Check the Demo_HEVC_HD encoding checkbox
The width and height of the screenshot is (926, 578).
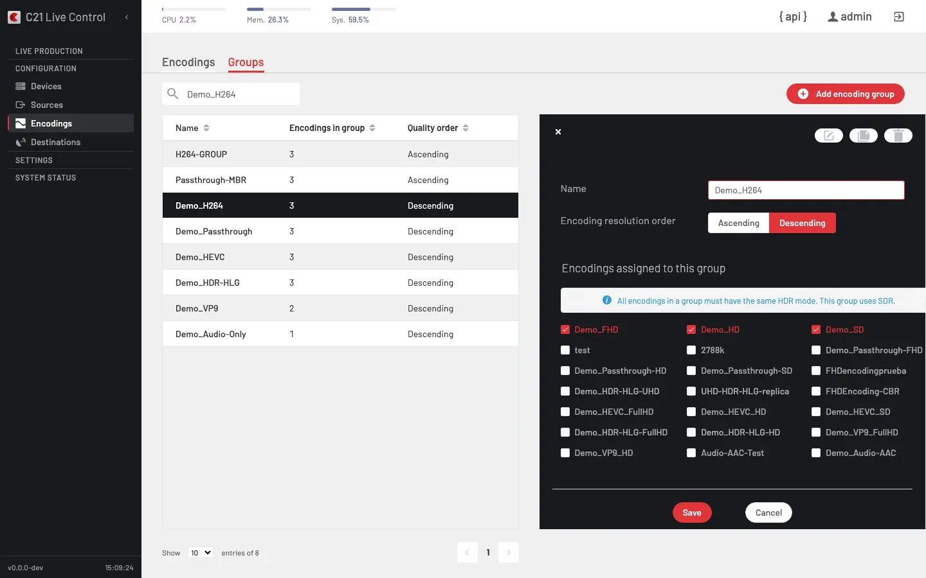pos(691,412)
